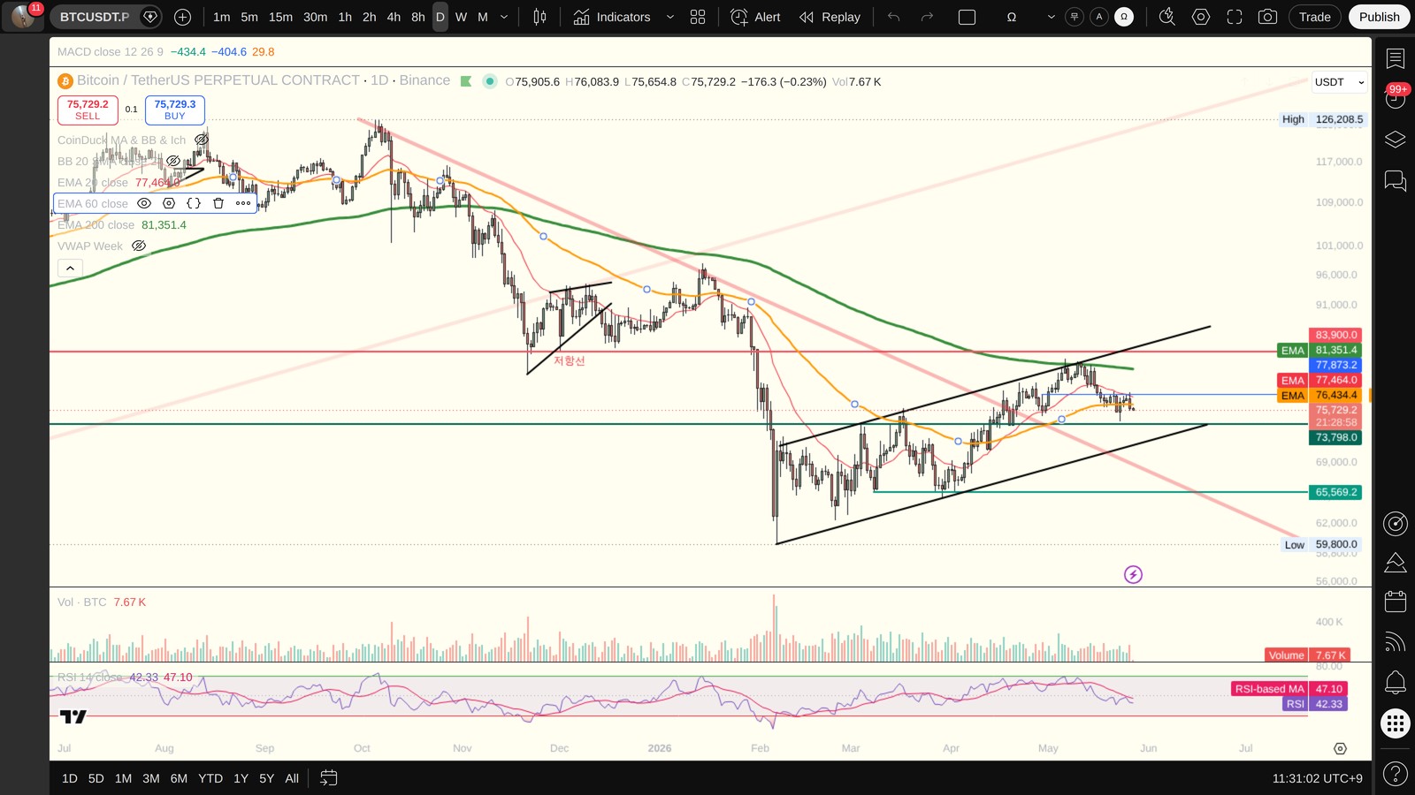Open the timeframe interval dropdown arrow
The height and width of the screenshot is (795, 1415).
coord(504,17)
